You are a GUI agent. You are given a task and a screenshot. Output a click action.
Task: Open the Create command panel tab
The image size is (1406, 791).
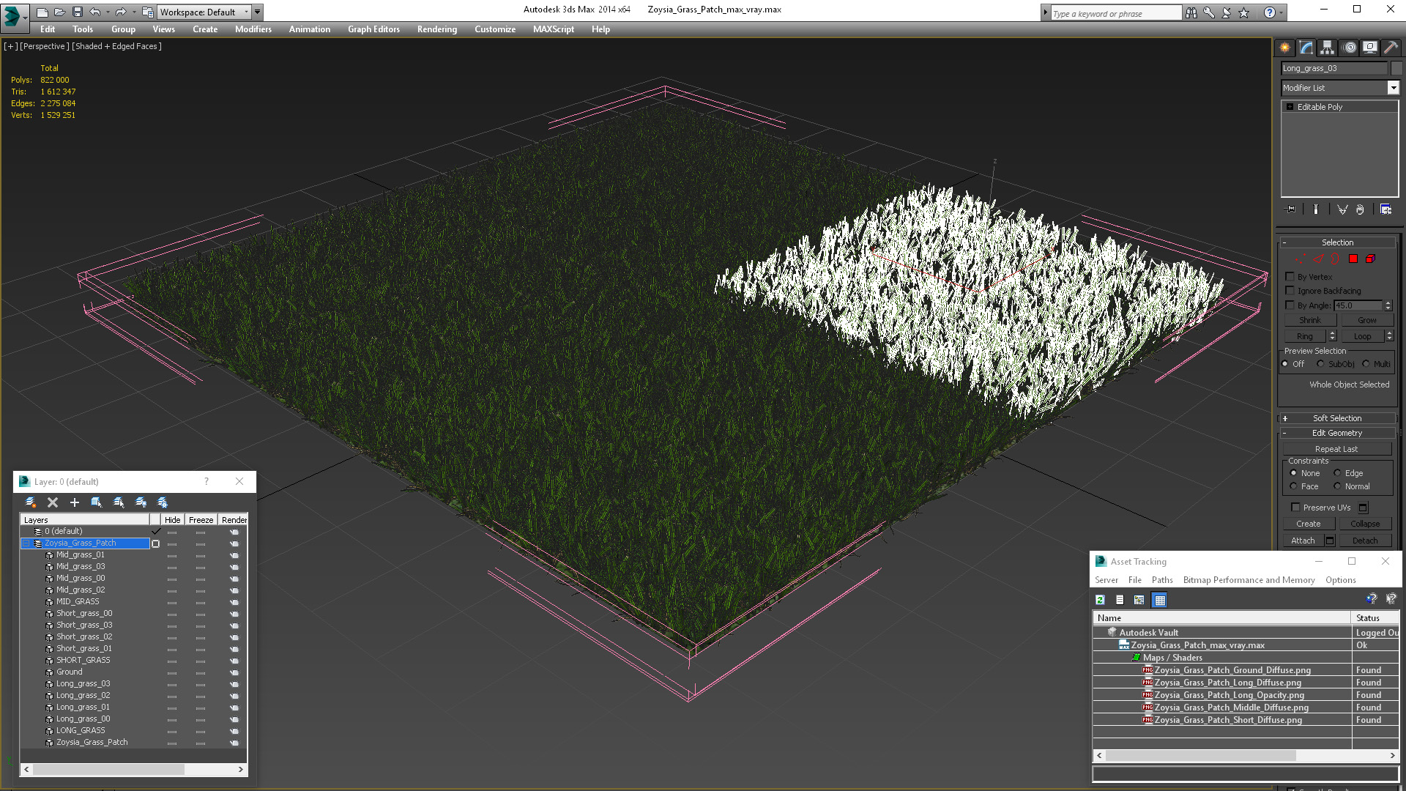[1285, 48]
